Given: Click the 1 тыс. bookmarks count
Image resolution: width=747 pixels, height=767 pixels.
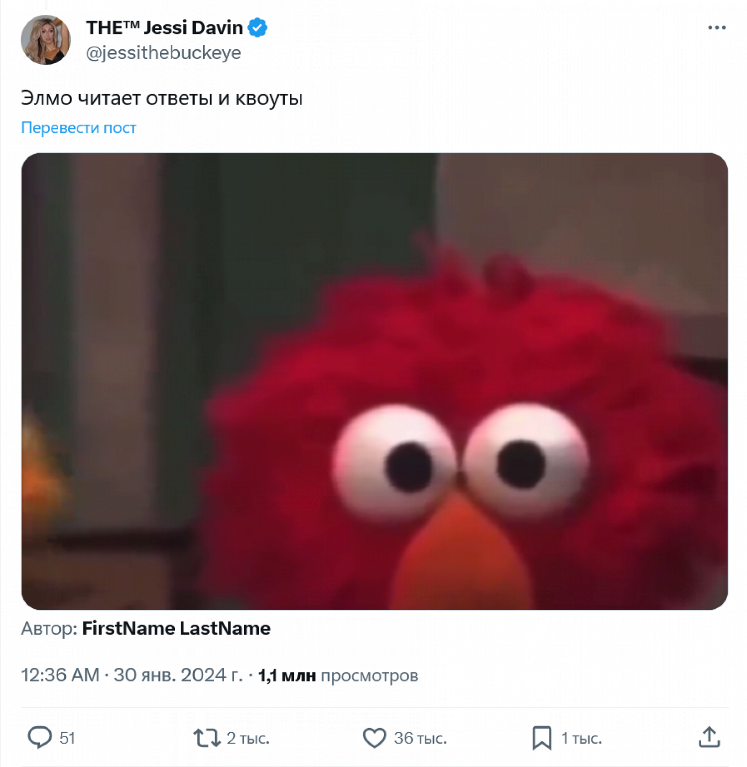Looking at the screenshot, I should 582,738.
